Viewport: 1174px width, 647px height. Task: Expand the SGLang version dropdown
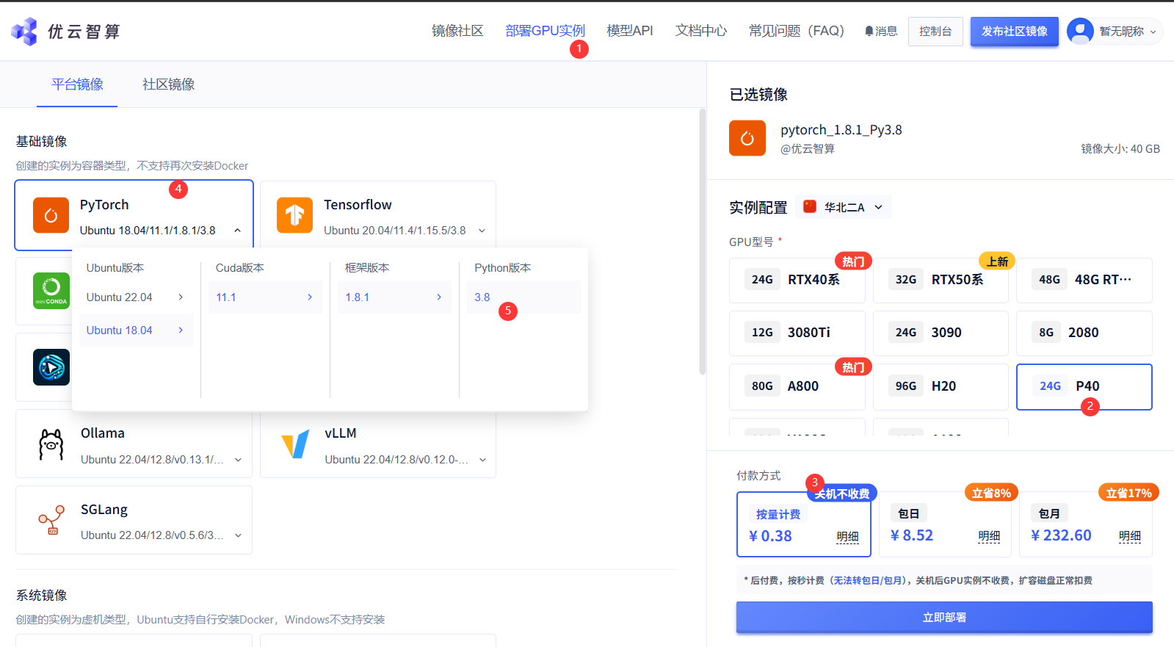pyautogui.click(x=238, y=535)
